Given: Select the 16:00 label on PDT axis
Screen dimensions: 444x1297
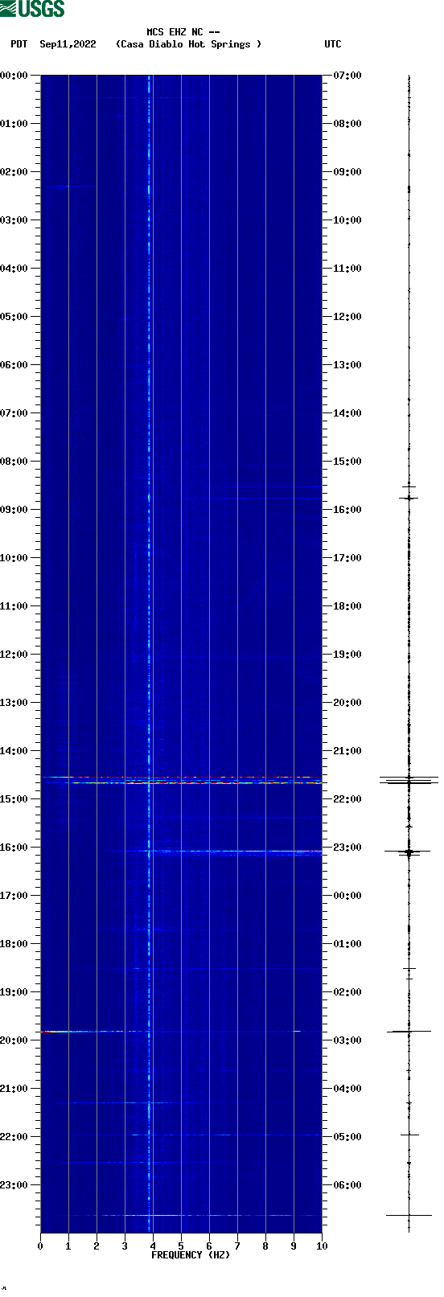Looking at the screenshot, I should pyautogui.click(x=14, y=848).
